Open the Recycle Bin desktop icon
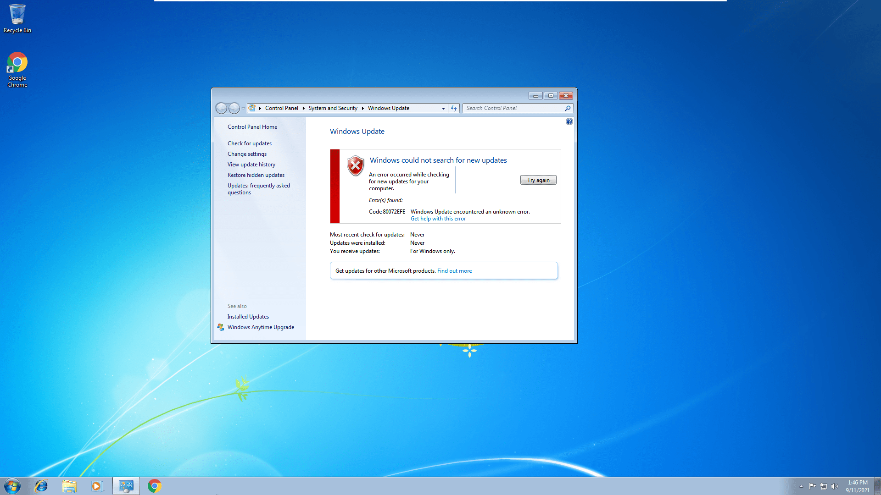 pyautogui.click(x=17, y=18)
